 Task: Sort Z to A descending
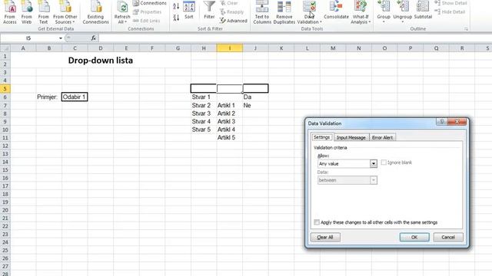(176, 18)
